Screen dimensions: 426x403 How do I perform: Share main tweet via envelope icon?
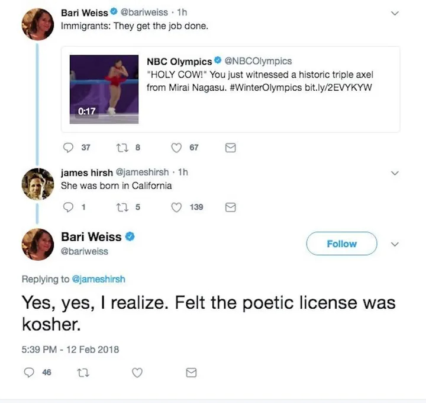pyautogui.click(x=191, y=372)
